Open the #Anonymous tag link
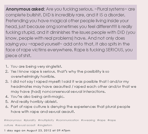 (13, 120)
